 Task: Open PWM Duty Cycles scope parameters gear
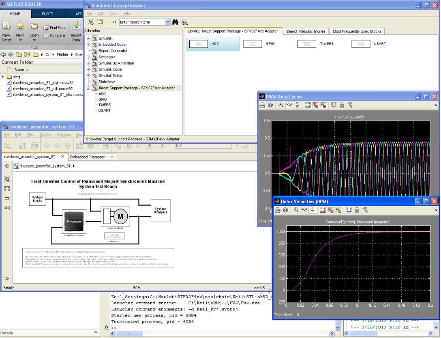pos(270,105)
